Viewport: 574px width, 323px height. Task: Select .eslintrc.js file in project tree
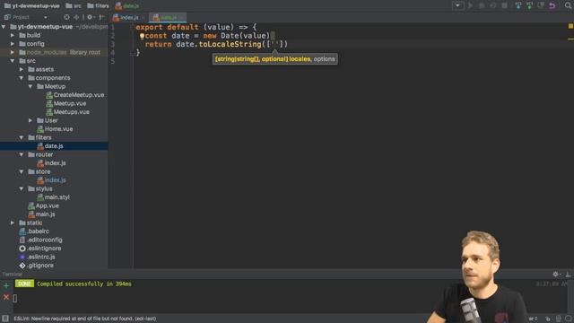pos(37,257)
